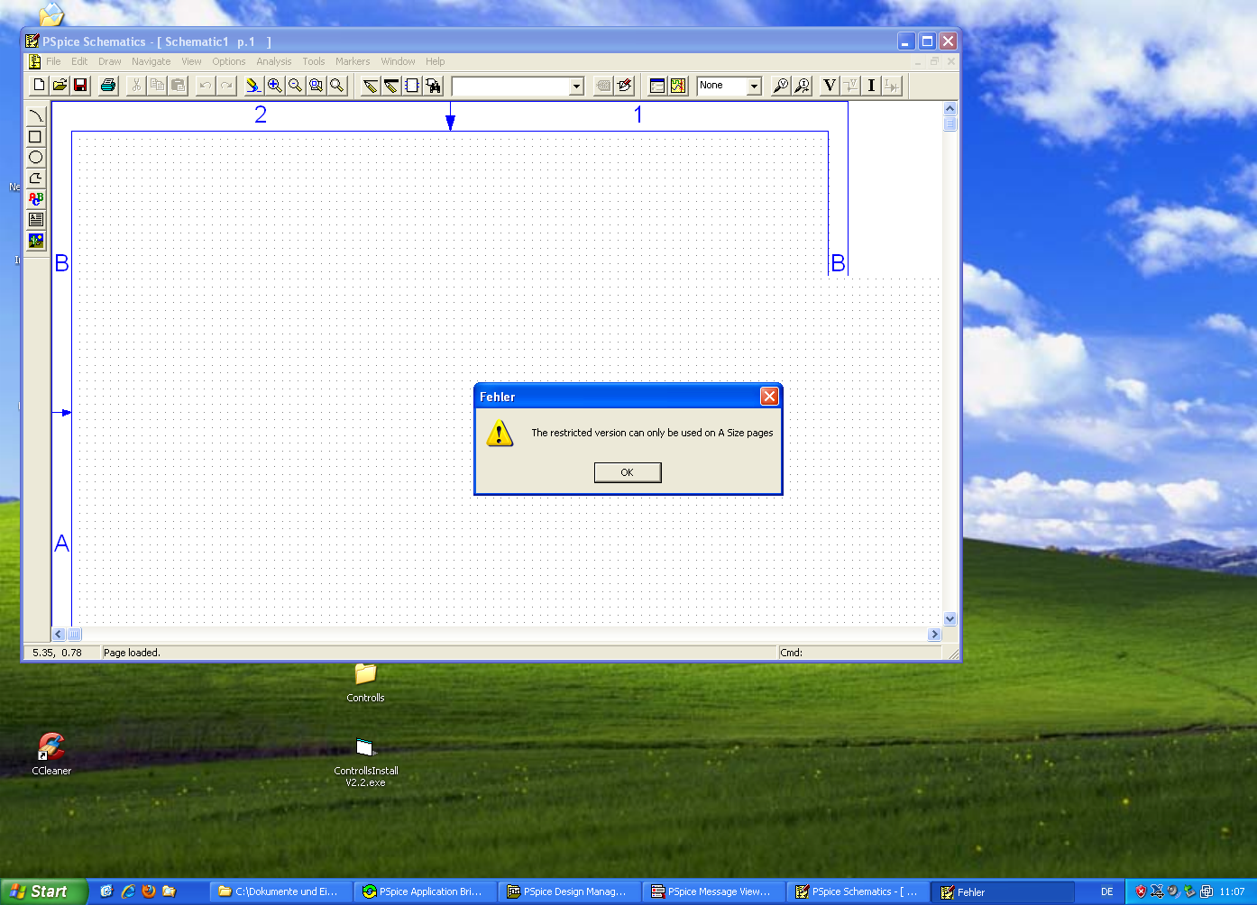The height and width of the screenshot is (905, 1257).
Task: Open the Help menu
Action: [x=435, y=61]
